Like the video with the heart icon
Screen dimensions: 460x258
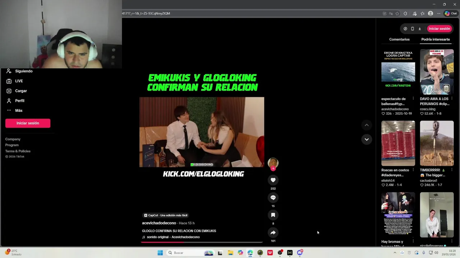pyautogui.click(x=273, y=180)
